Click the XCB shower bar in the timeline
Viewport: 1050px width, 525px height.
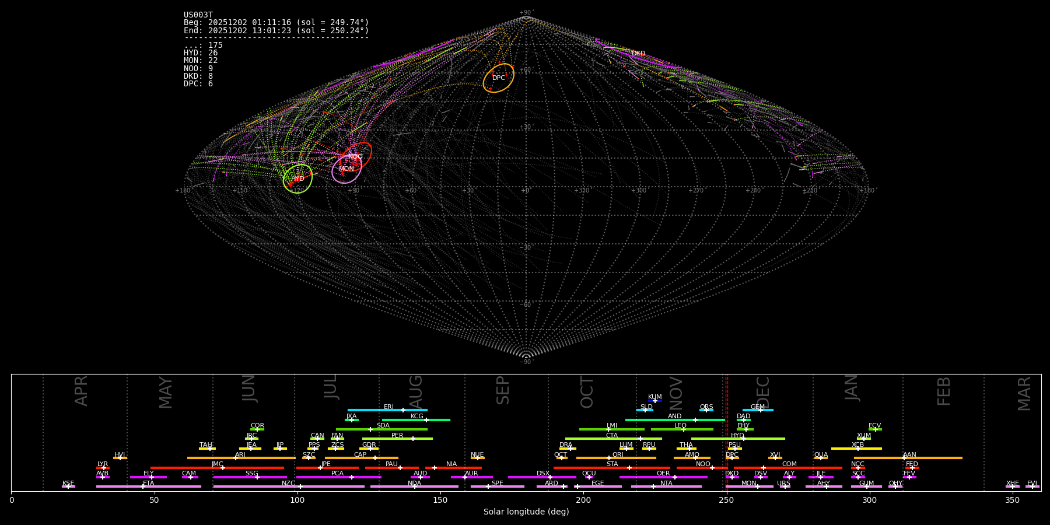(856, 449)
